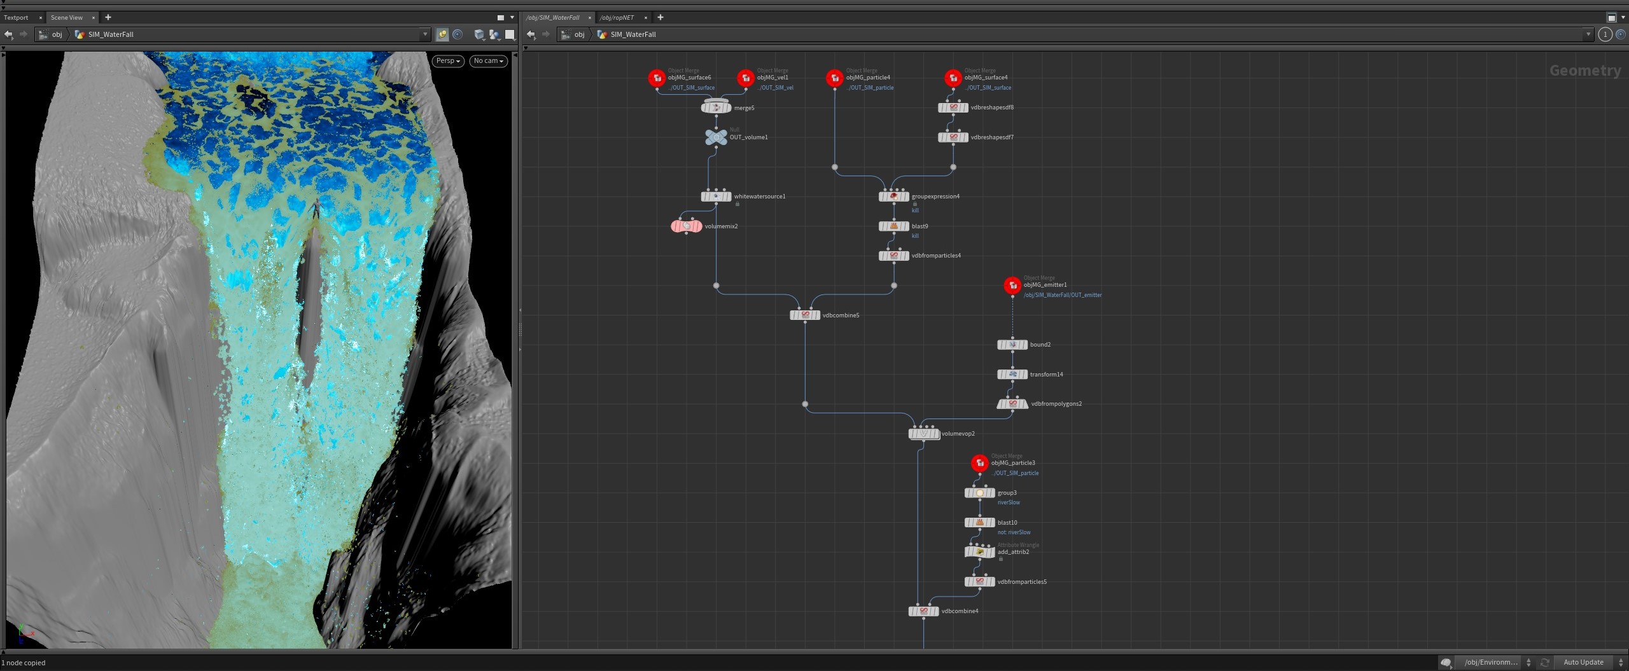Expand the Scene View path history dropdown arrow
Screen dimensions: 1629x671
[x=425, y=34]
